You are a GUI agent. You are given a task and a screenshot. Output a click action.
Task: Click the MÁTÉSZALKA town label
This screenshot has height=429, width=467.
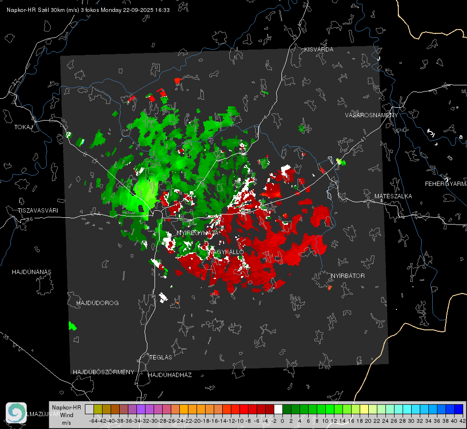[393, 196]
